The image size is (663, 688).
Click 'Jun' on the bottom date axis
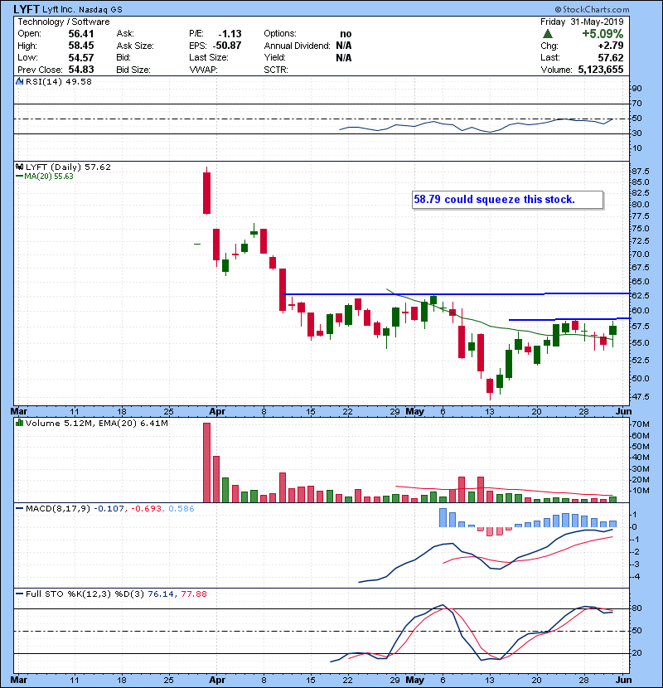(x=623, y=680)
